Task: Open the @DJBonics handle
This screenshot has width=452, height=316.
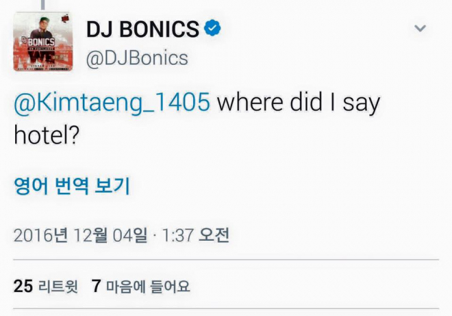Action: click(x=136, y=58)
